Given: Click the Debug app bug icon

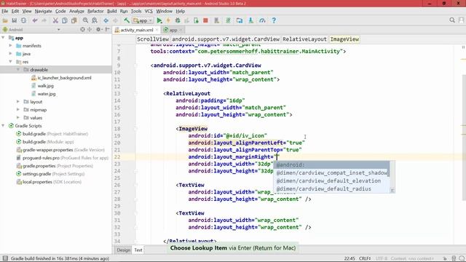Looking at the screenshot, I should tap(178, 20).
